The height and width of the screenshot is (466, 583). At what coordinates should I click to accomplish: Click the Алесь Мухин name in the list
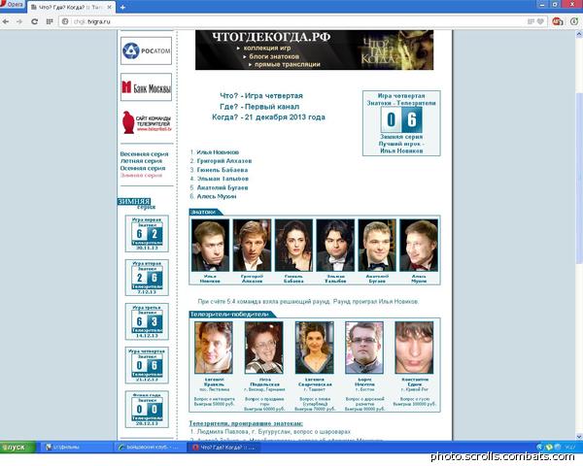click(217, 196)
